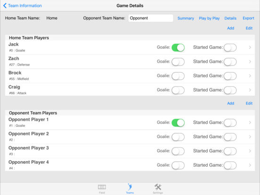Open the Field tab icon
The height and width of the screenshot is (195, 260).
[102, 187]
